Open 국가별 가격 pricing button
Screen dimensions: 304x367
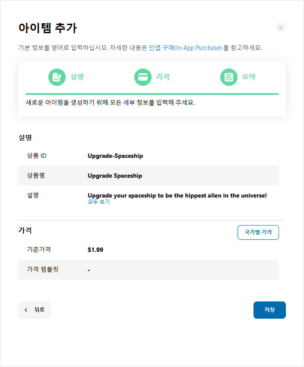[x=258, y=232]
